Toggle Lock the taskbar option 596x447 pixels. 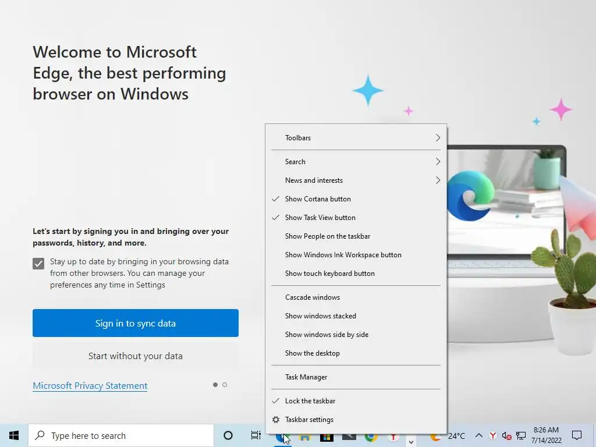356,401
